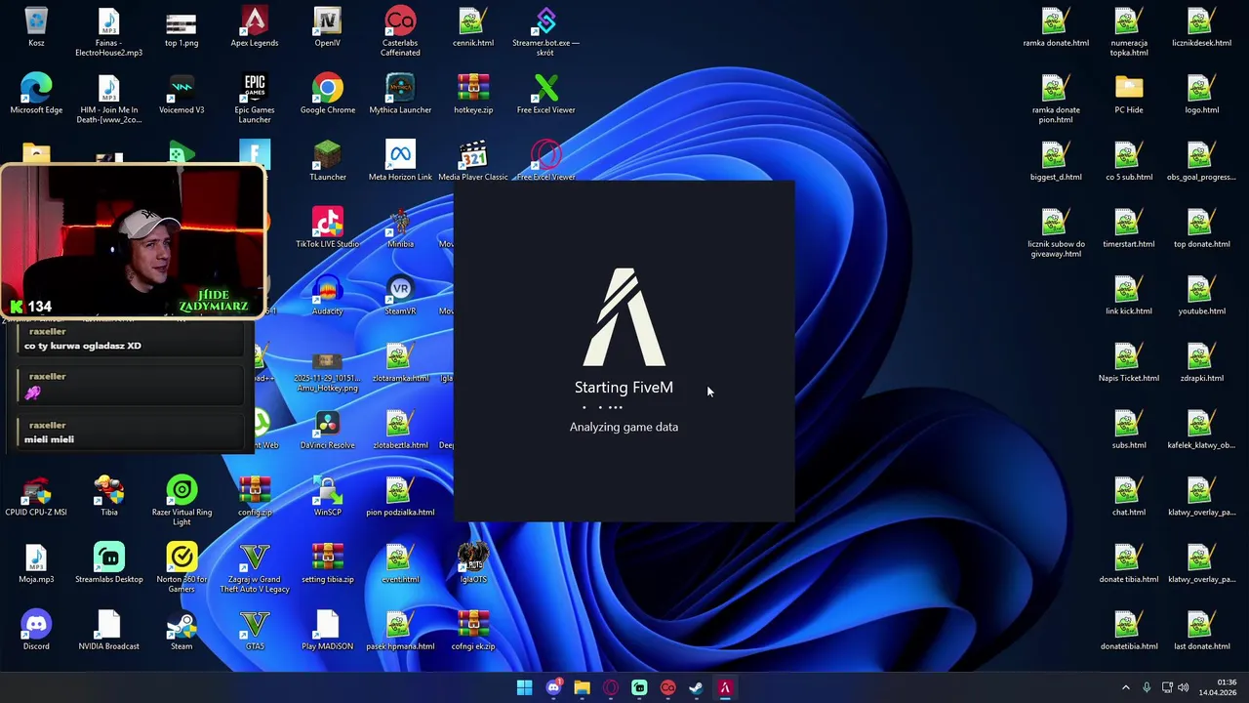Open pasek hpmana.html file
This screenshot has height=703, width=1249.
coord(400,630)
